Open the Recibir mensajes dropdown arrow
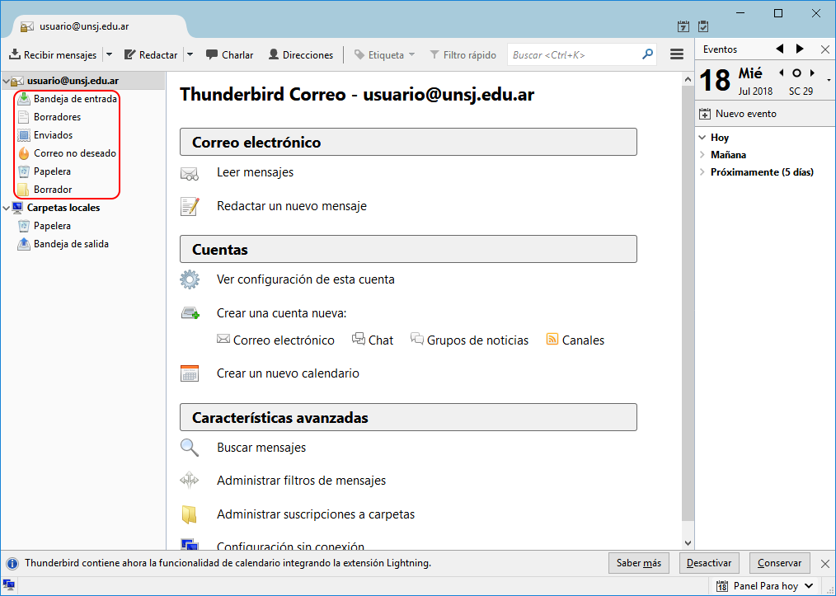The height and width of the screenshot is (596, 836). (110, 54)
